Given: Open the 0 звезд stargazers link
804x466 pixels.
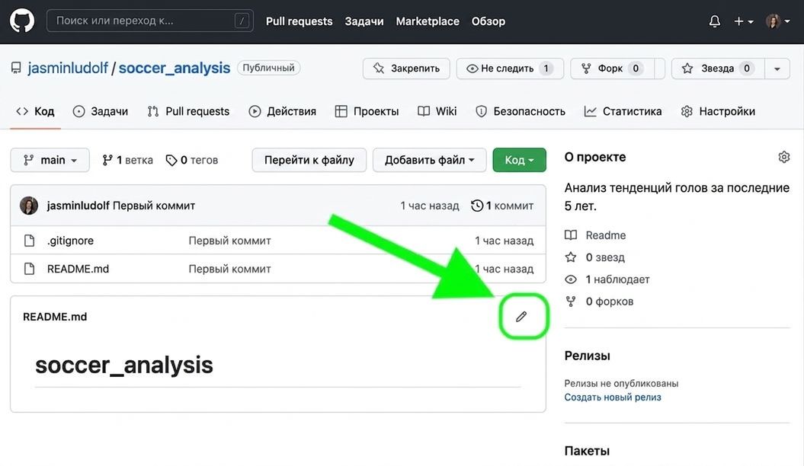Looking at the screenshot, I should point(594,257).
